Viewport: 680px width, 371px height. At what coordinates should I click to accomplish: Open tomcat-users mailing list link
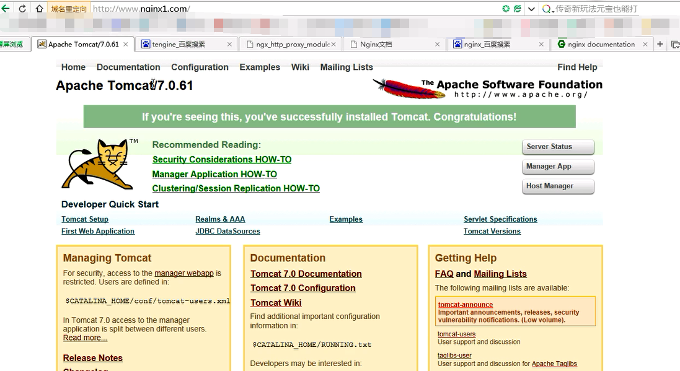(457, 334)
